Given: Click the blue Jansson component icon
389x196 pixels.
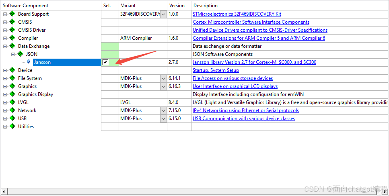Looking at the screenshot, I should coord(29,61).
